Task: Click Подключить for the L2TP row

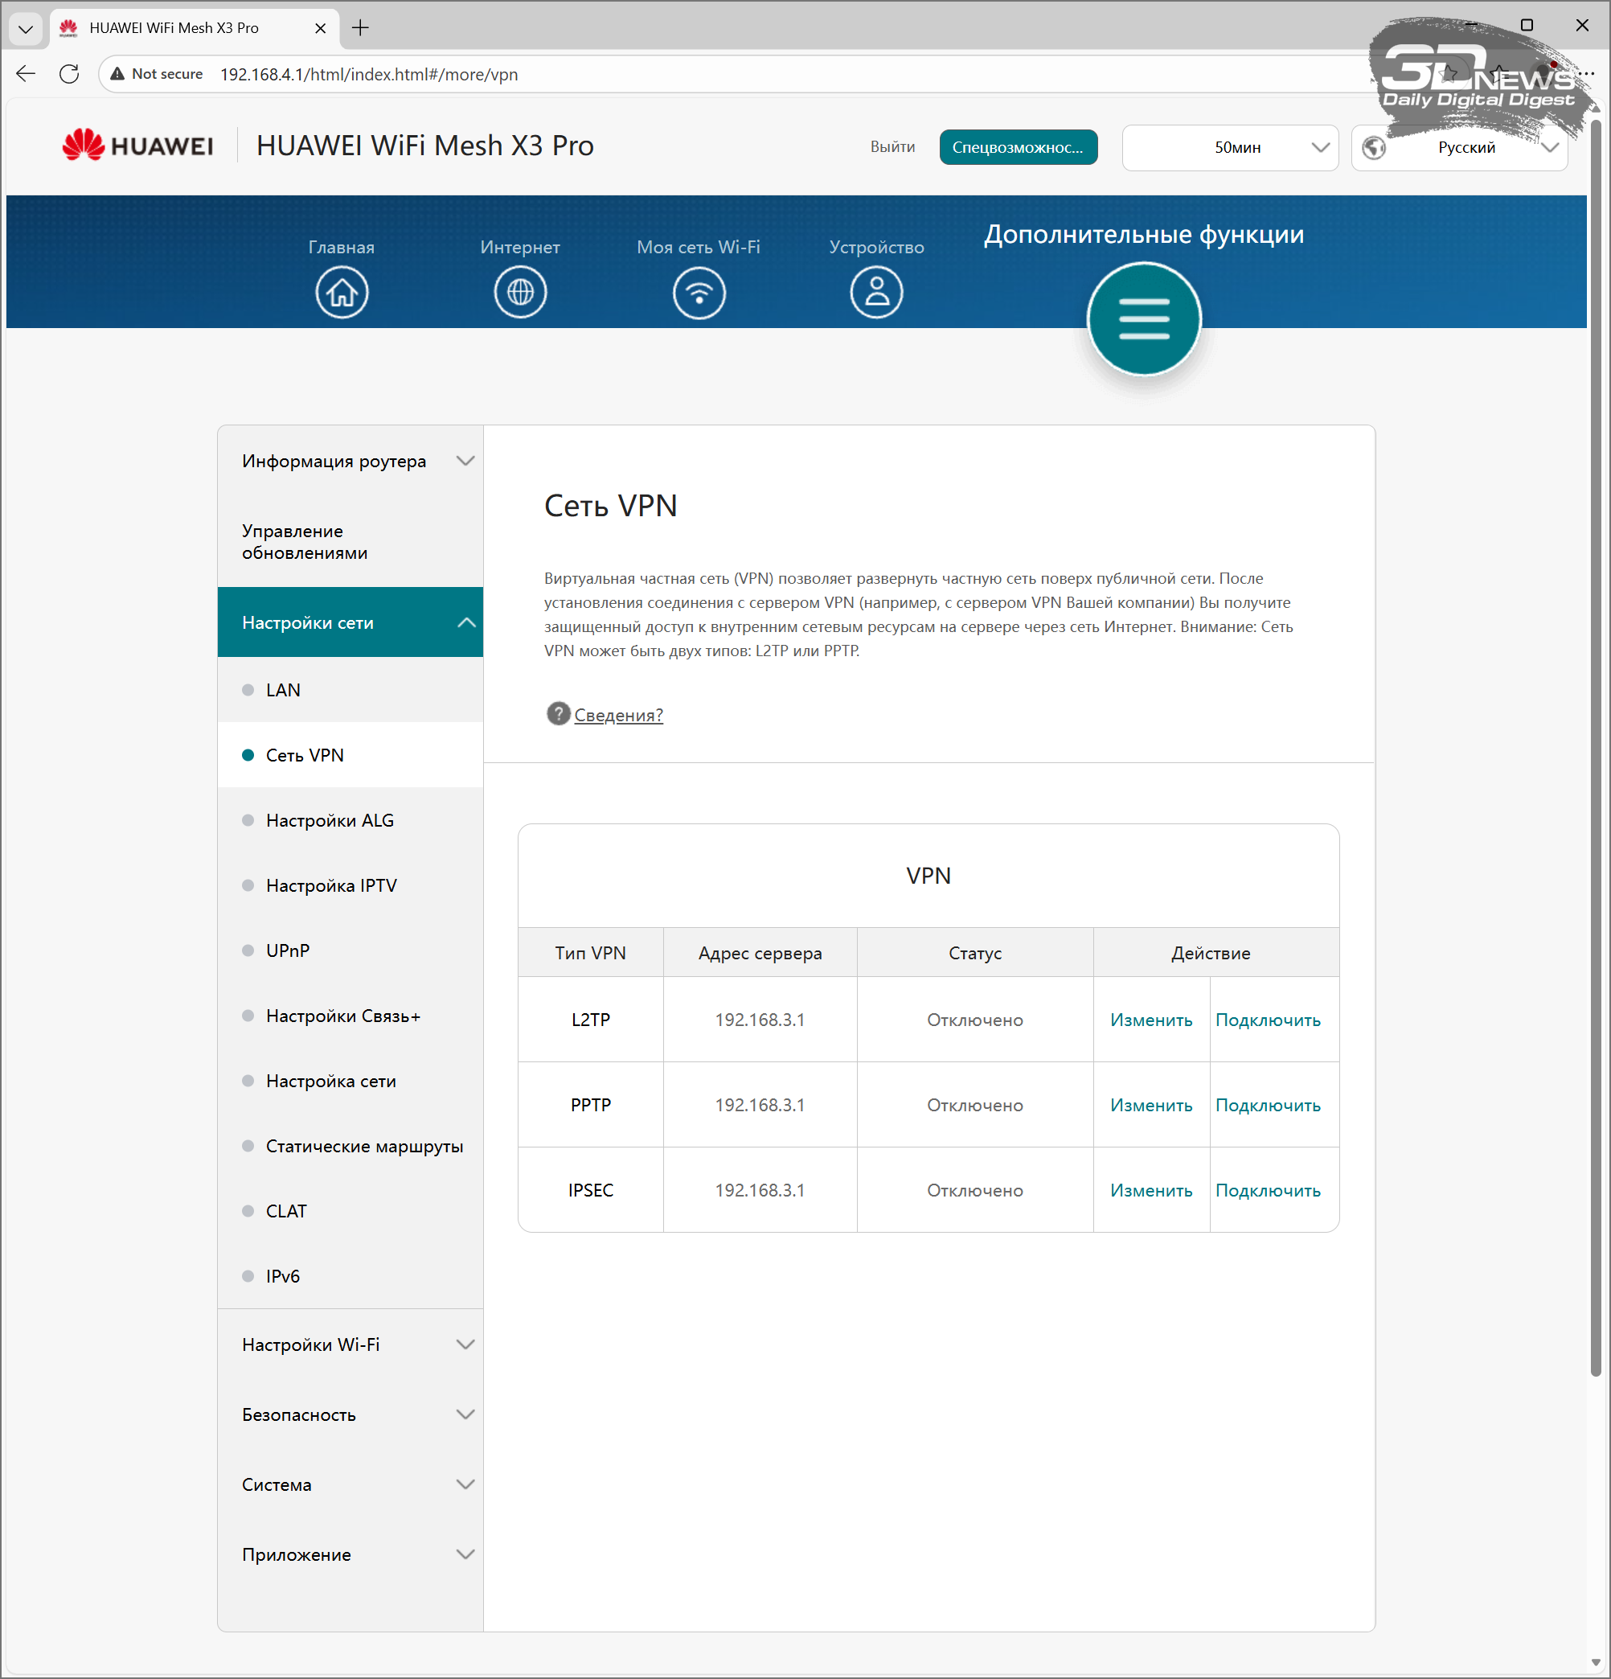Action: point(1268,1020)
